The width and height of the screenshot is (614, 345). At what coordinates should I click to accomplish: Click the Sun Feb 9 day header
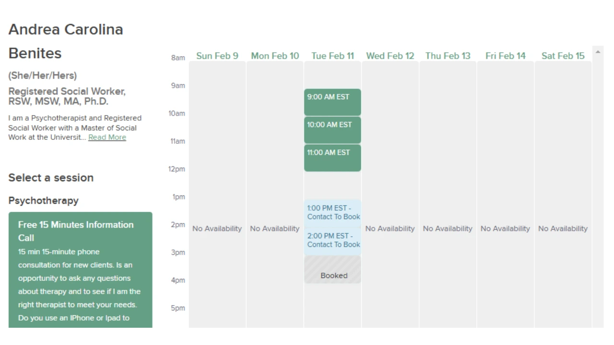click(217, 56)
